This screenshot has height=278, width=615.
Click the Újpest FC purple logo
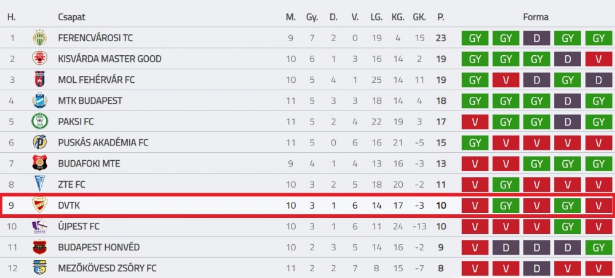click(39, 226)
